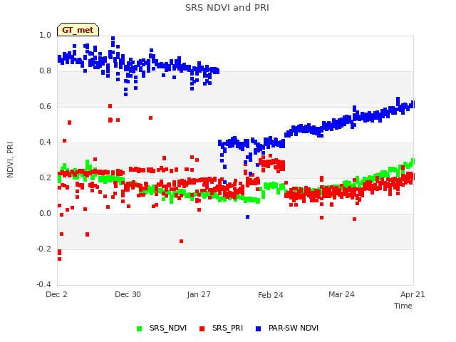The image size is (456, 342).
Task: Click the Apr 21 x-axis label
Action: 413,294
